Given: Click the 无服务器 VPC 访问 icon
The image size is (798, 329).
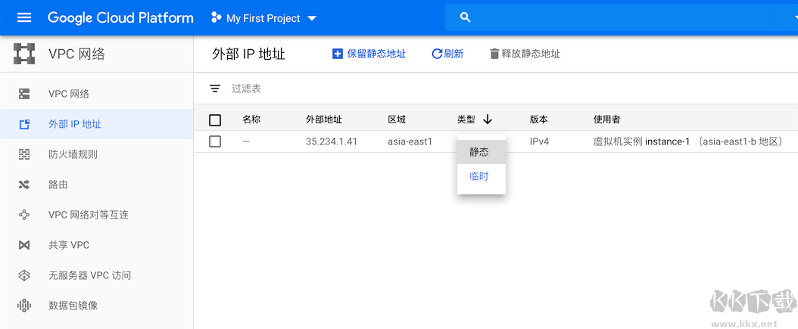Looking at the screenshot, I should pos(24,275).
